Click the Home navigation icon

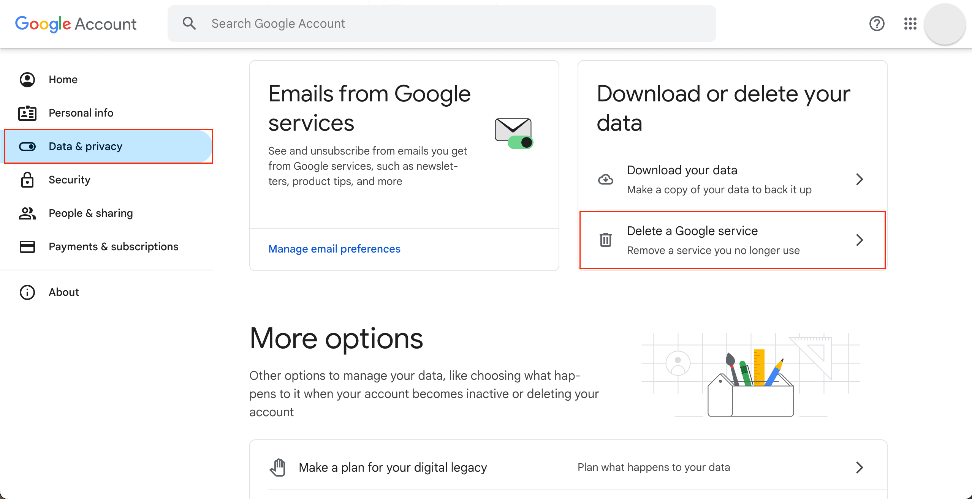click(x=27, y=79)
